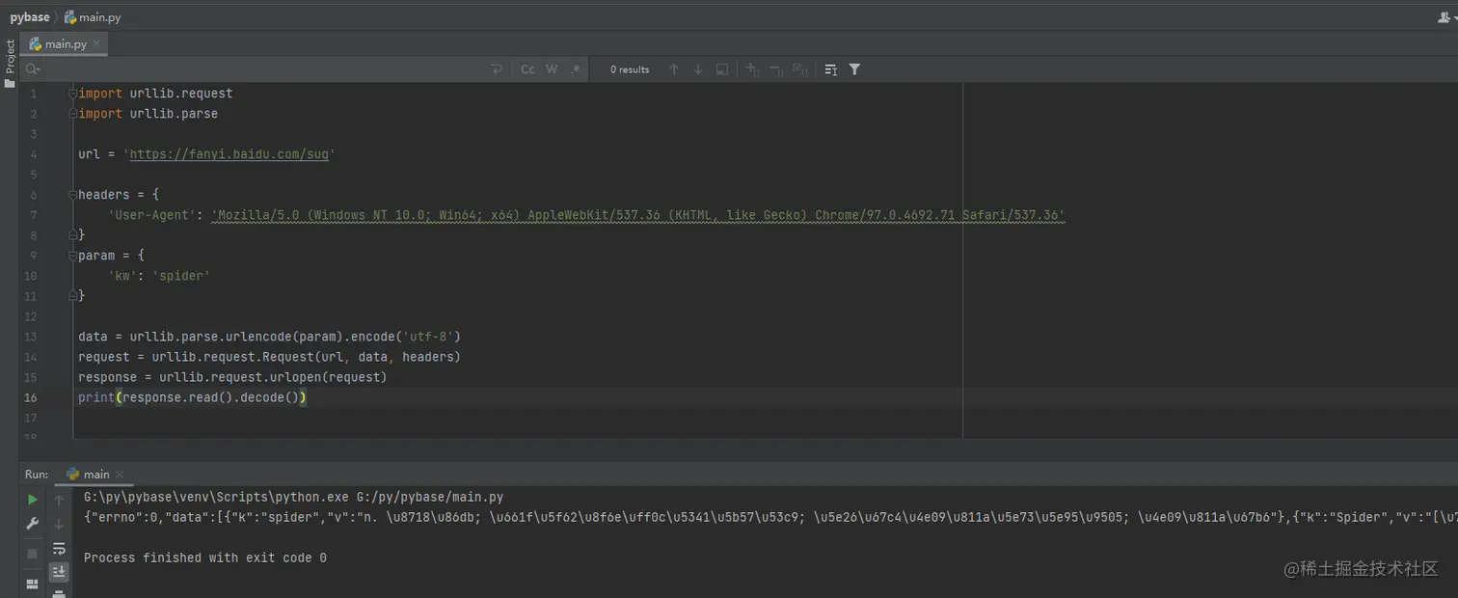Click restore layout icon in Run panel

pyautogui.click(x=33, y=584)
